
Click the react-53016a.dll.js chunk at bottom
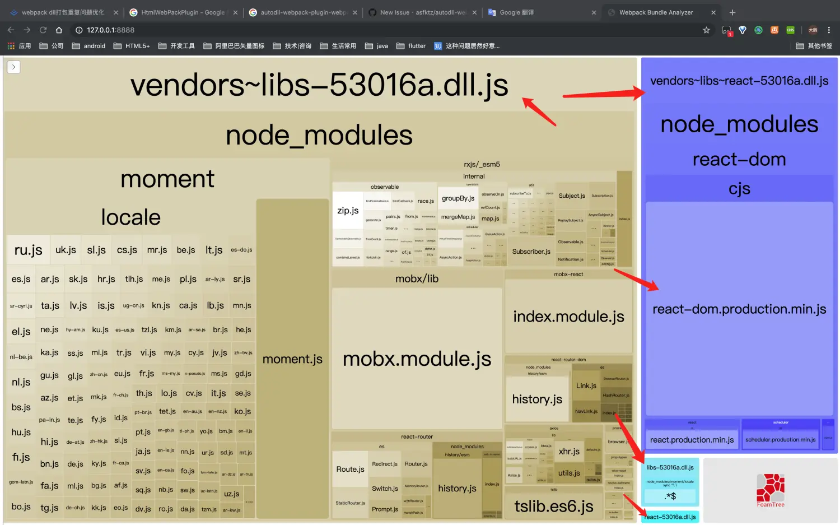tap(670, 517)
